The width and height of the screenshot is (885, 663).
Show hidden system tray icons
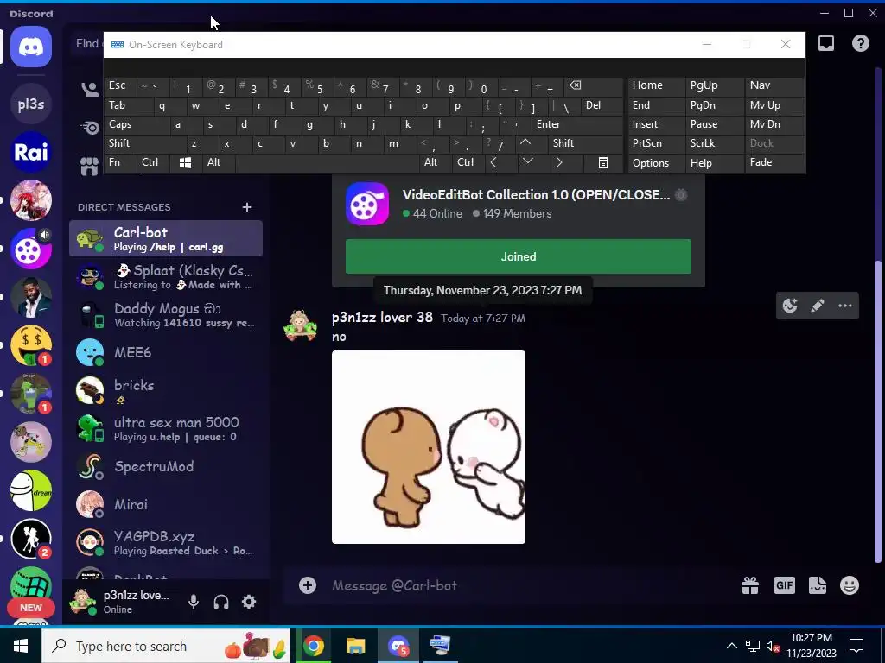pyautogui.click(x=731, y=646)
